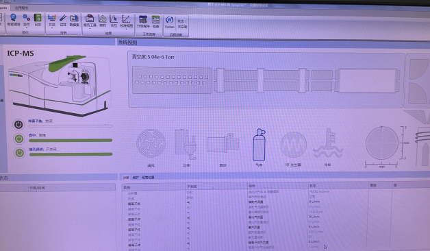
Task: Switch to the Applications (应用程序) ribbon tab
Action: coord(21,8)
